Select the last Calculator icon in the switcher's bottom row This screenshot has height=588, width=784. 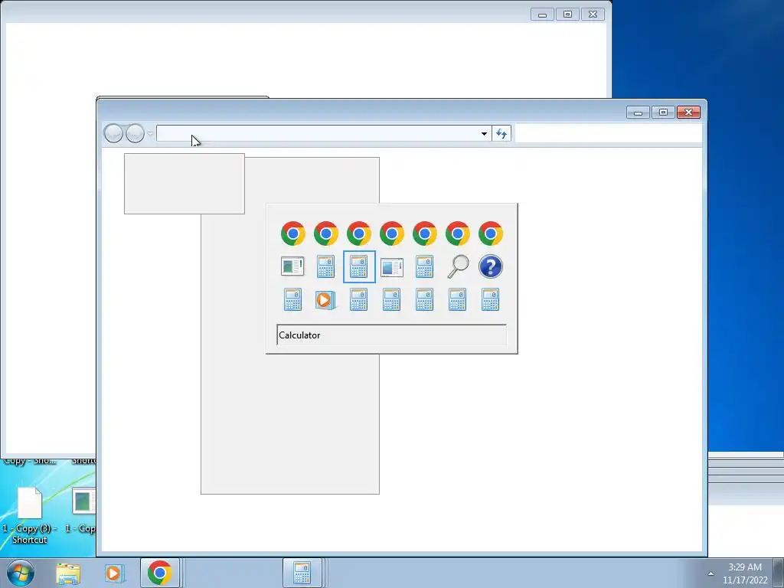coord(491,299)
